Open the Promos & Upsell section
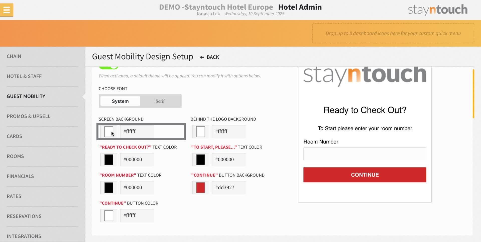This screenshot has height=242, width=481. pyautogui.click(x=43, y=116)
